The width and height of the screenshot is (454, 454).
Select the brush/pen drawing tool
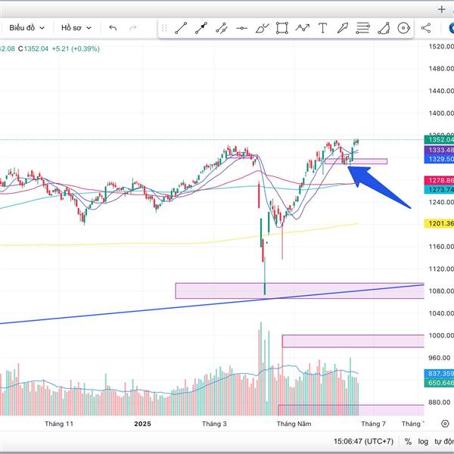262,28
